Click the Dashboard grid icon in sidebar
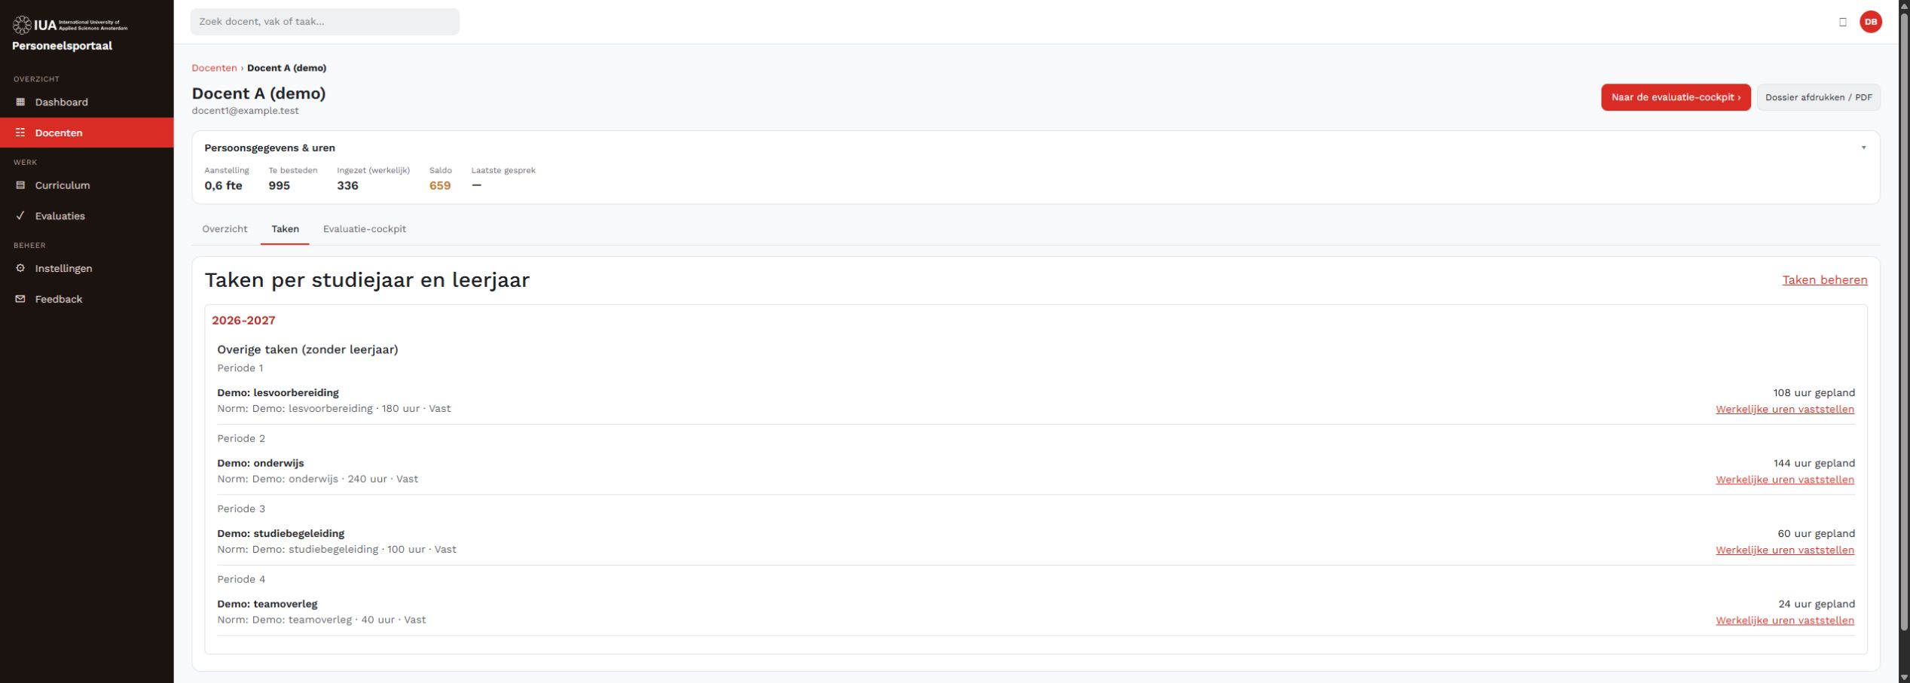 click(x=20, y=102)
